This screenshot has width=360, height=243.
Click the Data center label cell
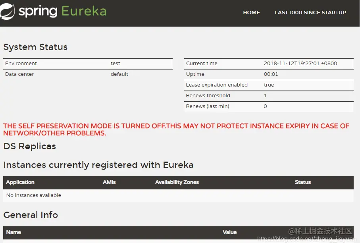coord(19,74)
